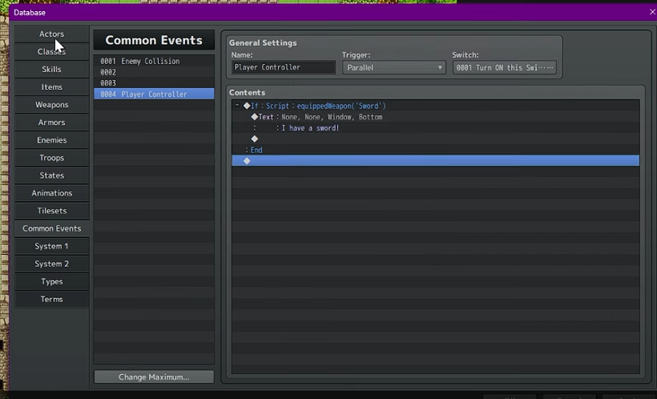This screenshot has height=399, width=657.
Task: Select empty common event 0002
Action: [x=153, y=72]
